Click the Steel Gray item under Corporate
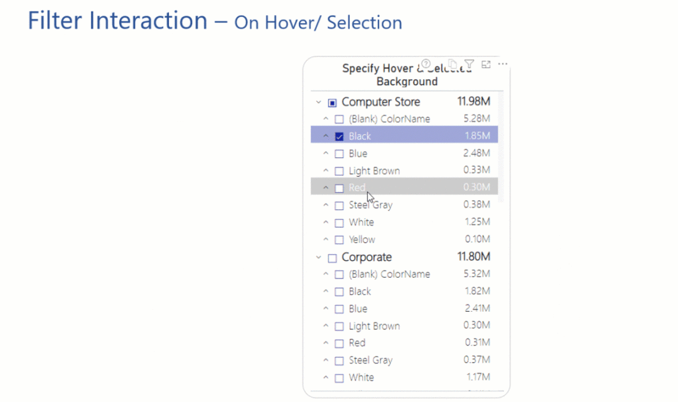 (x=370, y=360)
